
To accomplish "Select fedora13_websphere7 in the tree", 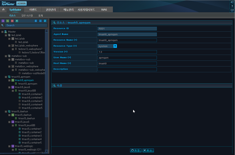I will pyautogui.click(x=30, y=49).
